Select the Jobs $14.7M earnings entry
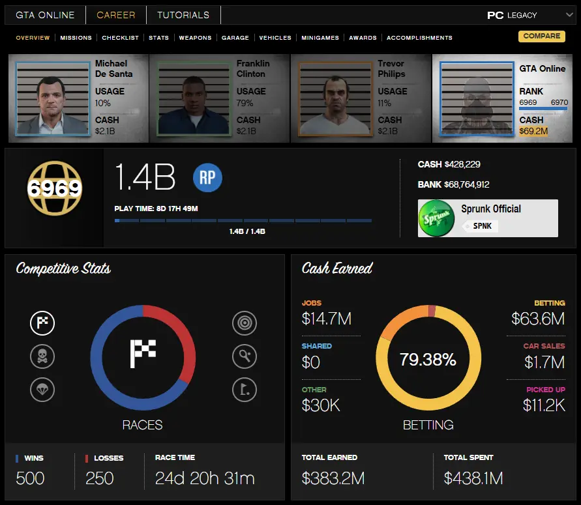 click(327, 313)
